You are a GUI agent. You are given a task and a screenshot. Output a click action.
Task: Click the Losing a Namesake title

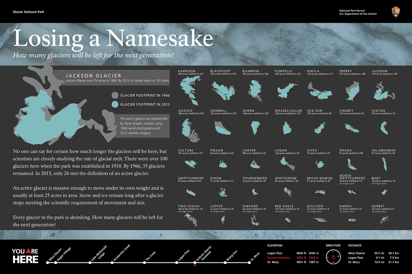tap(113, 39)
